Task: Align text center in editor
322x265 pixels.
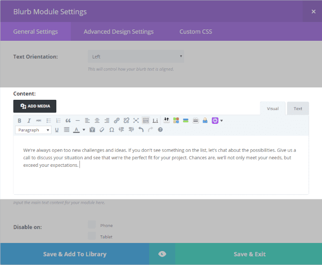Action: click(97, 121)
